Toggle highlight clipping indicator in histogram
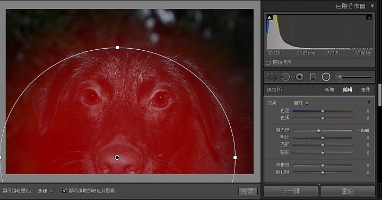 pos(369,17)
